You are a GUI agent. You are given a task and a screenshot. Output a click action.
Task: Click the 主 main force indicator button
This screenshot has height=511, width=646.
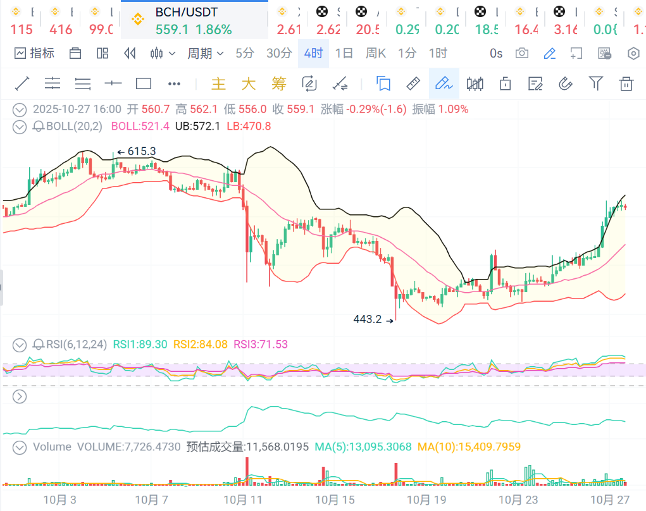click(x=218, y=83)
